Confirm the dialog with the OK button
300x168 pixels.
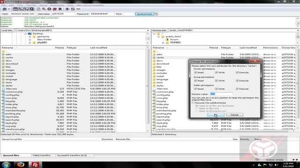pyautogui.click(x=216, y=115)
